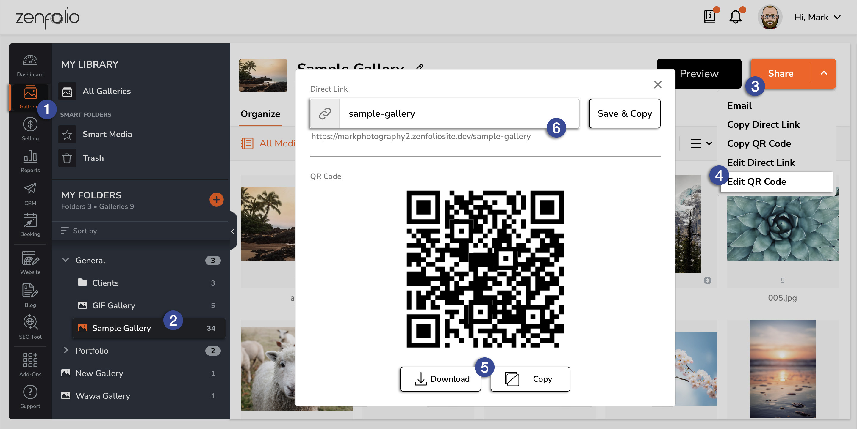
Task: Click the gallery URL text
Action: (421, 136)
